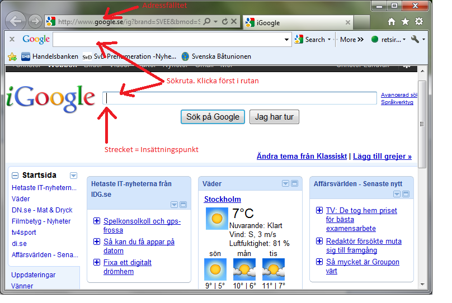452x303 pixels.
Task: Click the Sök på Google button
Action: (213, 117)
